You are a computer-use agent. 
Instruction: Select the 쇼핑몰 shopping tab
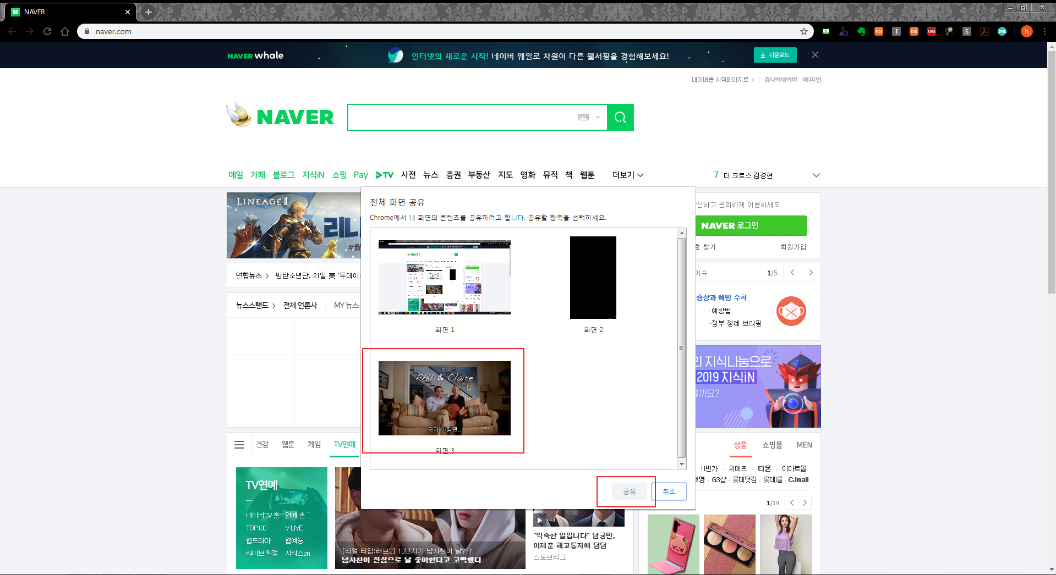click(x=772, y=445)
